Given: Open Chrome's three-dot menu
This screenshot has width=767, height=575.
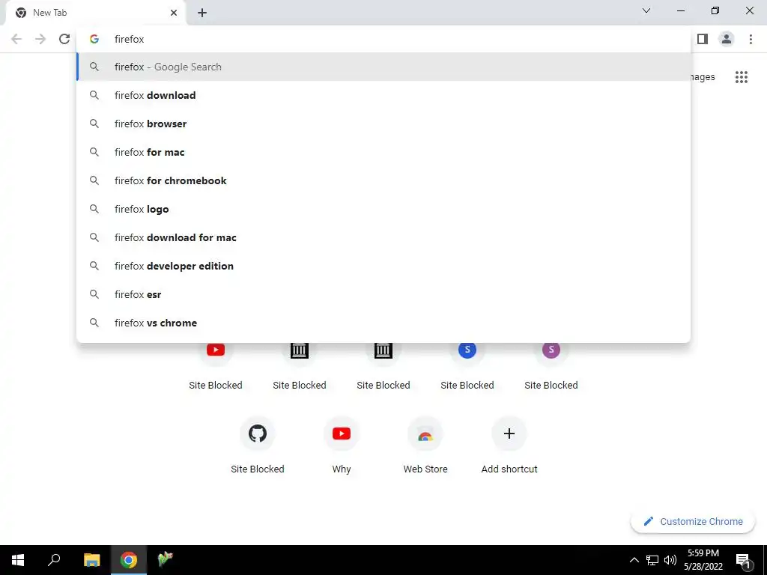Looking at the screenshot, I should pyautogui.click(x=751, y=39).
